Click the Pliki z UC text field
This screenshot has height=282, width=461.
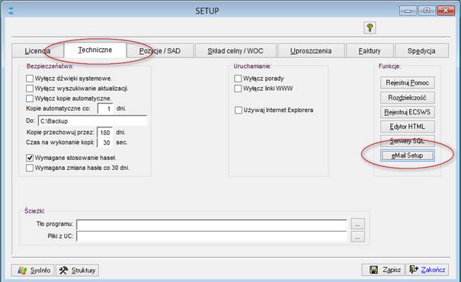212,236
